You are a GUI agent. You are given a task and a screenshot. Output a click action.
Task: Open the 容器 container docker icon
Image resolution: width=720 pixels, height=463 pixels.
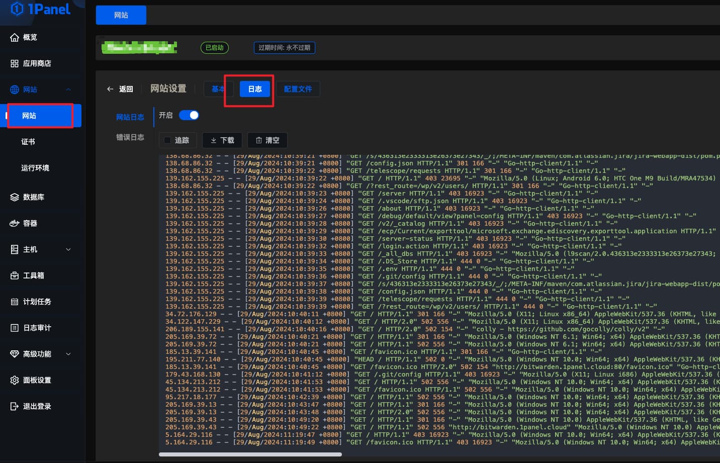[15, 223]
